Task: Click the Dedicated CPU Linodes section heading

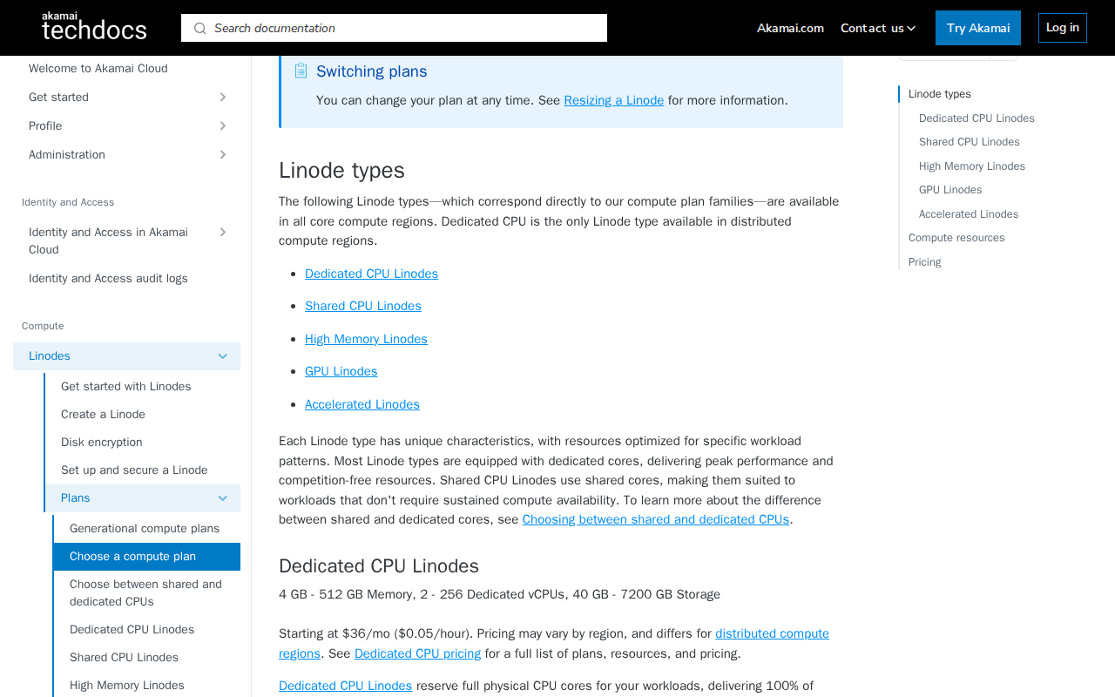Action: 379,565
